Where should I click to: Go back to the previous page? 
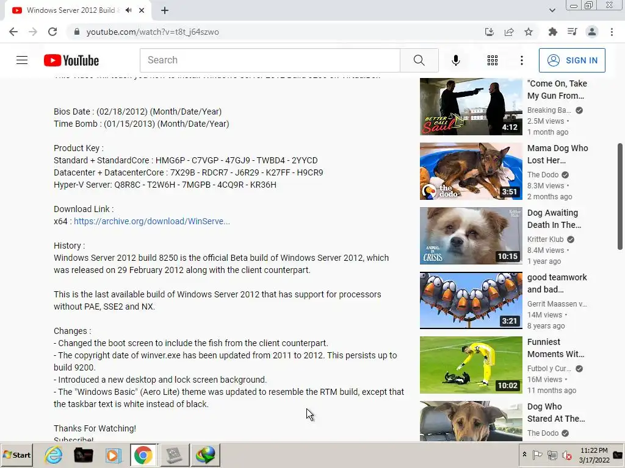click(13, 32)
